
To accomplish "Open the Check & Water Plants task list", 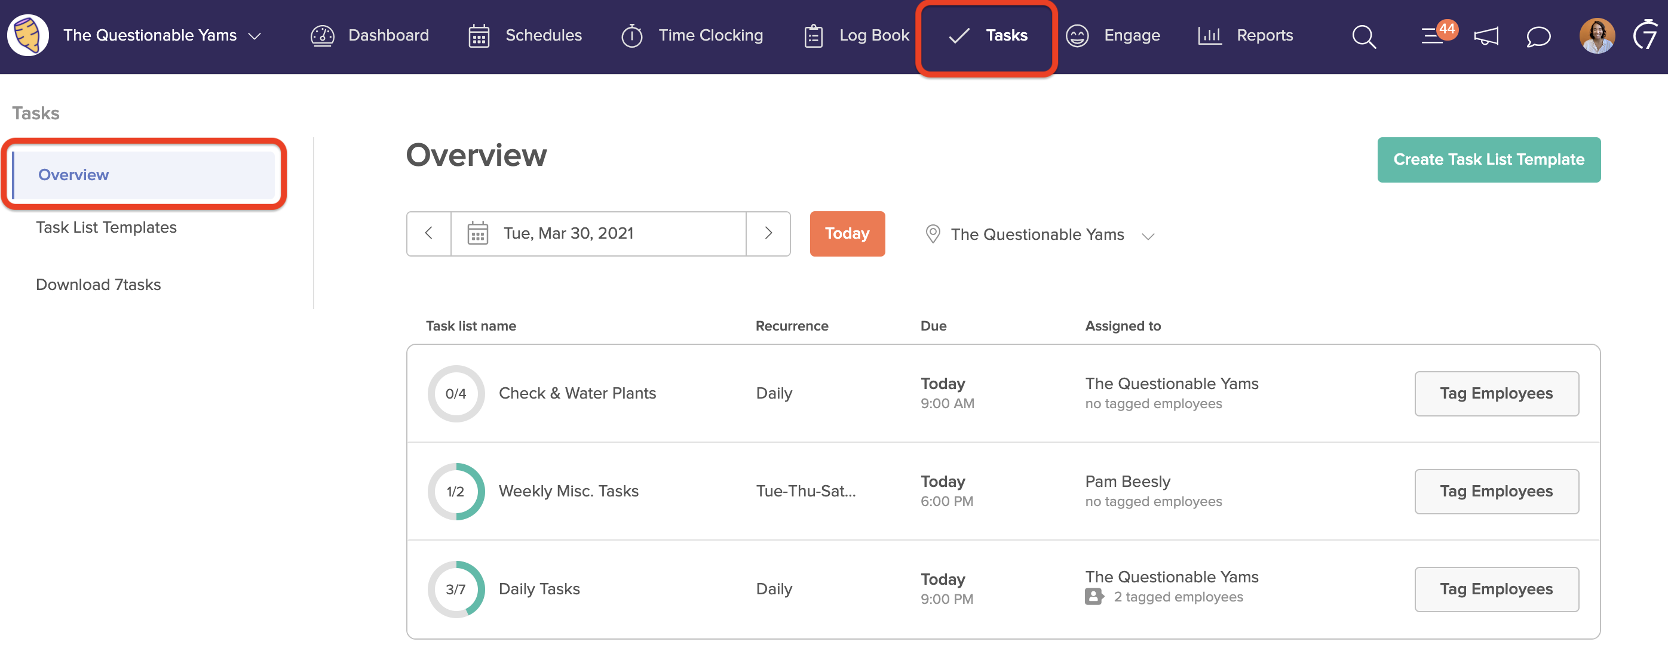I will pos(577,393).
